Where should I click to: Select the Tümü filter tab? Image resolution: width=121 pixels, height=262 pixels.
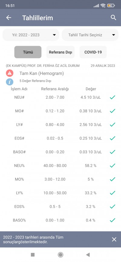coord(28,52)
